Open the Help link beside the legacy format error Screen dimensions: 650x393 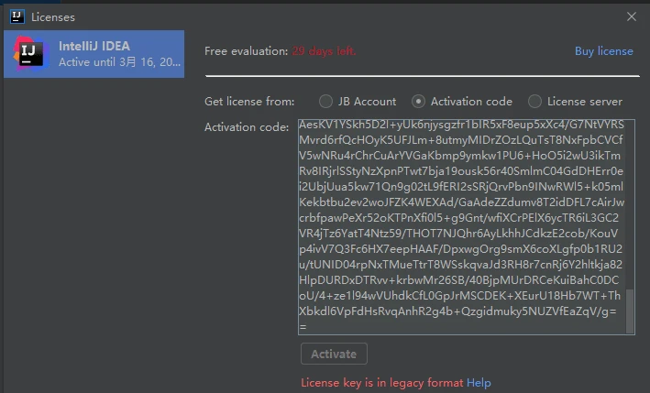(x=479, y=383)
